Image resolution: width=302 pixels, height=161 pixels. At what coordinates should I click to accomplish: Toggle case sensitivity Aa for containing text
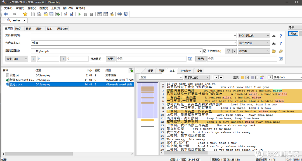pos(274,43)
